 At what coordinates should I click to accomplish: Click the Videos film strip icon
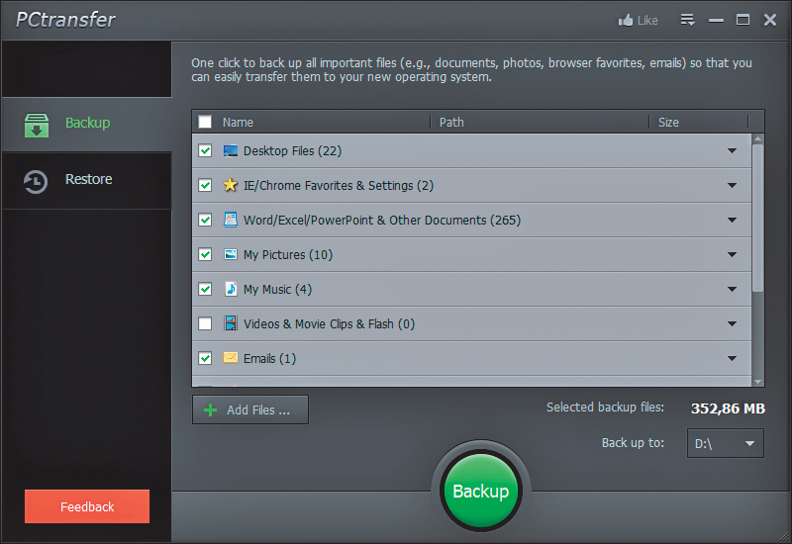coord(231,323)
